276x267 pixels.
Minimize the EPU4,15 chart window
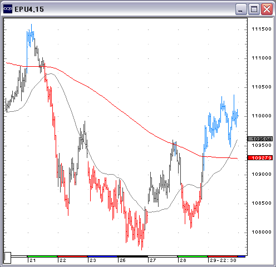pyautogui.click(x=241, y=9)
